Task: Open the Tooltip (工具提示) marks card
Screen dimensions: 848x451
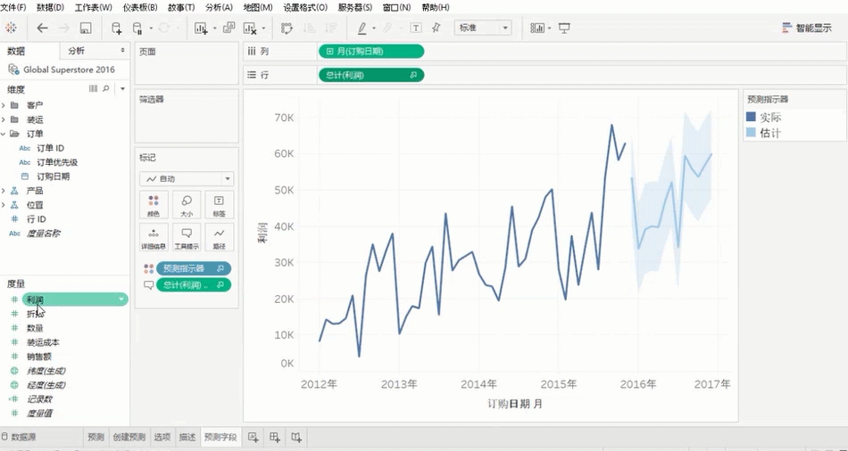Action: pyautogui.click(x=187, y=237)
